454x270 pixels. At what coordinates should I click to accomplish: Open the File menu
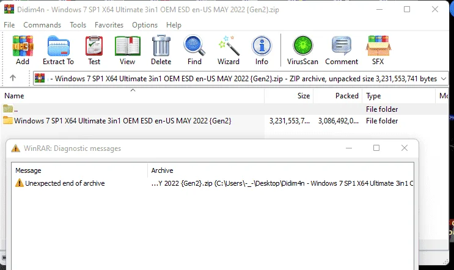pos(9,25)
